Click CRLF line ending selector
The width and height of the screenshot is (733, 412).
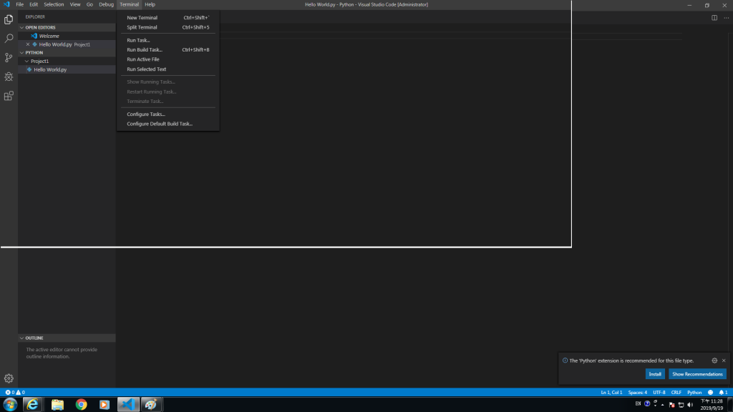pyautogui.click(x=676, y=393)
